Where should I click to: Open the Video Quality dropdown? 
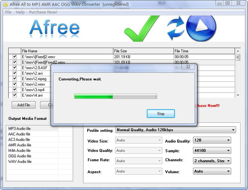pyautogui.click(x=139, y=150)
